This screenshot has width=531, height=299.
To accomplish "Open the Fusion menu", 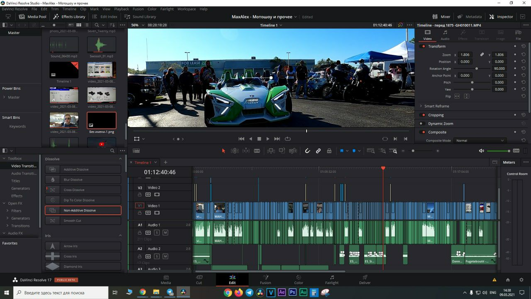I will click(138, 9).
